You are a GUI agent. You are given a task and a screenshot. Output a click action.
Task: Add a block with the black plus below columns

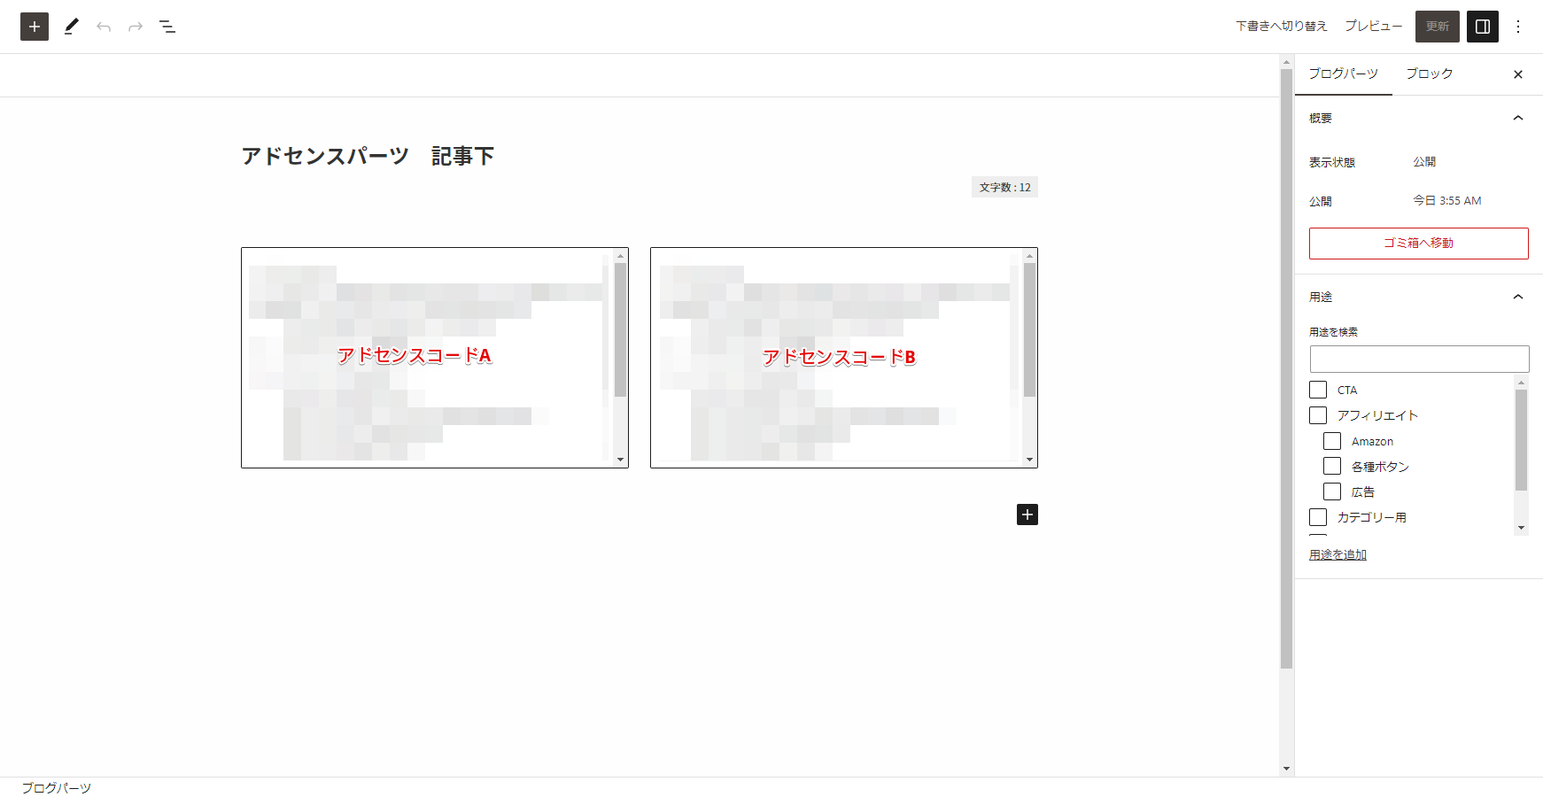[x=1027, y=515]
